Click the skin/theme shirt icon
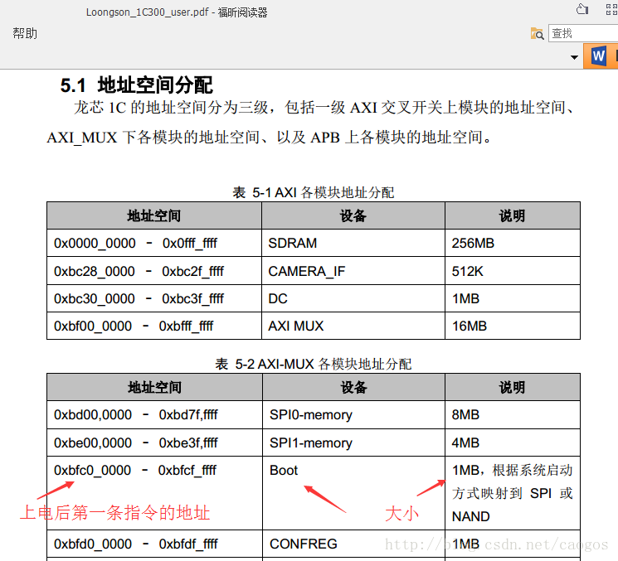 pyautogui.click(x=582, y=9)
